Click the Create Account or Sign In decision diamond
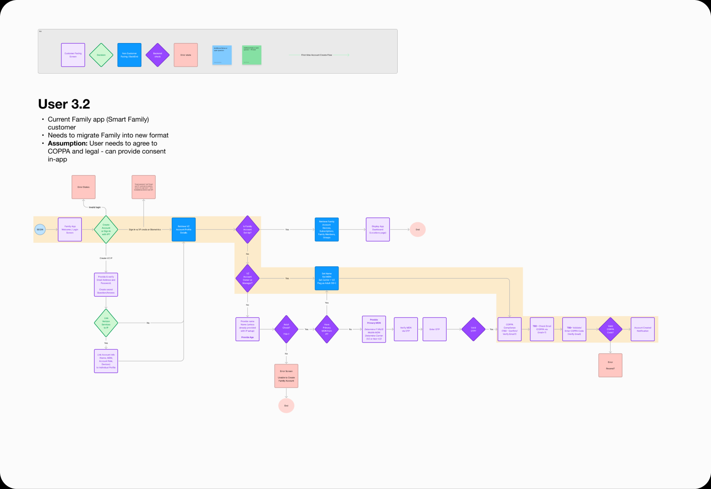 click(106, 230)
